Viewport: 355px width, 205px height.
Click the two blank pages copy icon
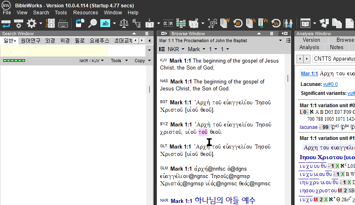tap(337, 23)
